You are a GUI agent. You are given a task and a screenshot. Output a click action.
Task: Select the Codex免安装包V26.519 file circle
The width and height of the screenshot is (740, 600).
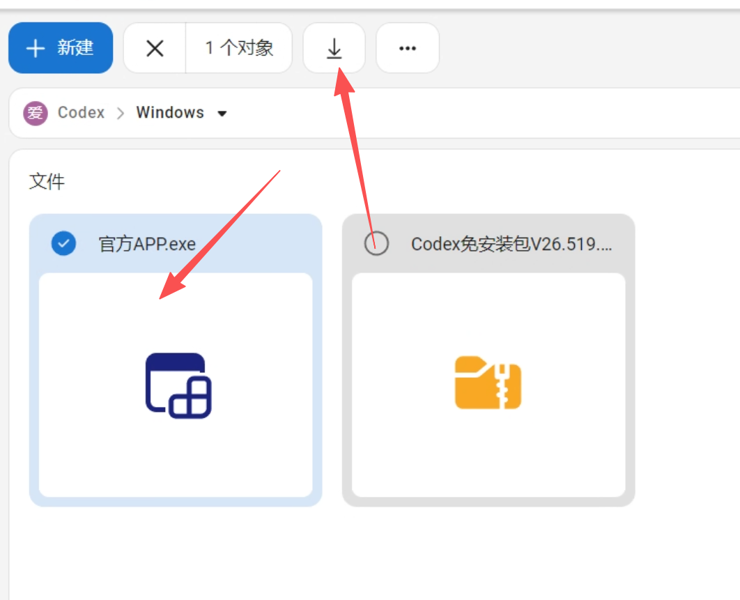(376, 244)
